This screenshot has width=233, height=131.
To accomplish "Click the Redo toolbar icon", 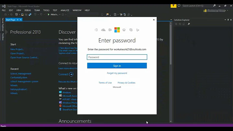I will click(x=41, y=15).
